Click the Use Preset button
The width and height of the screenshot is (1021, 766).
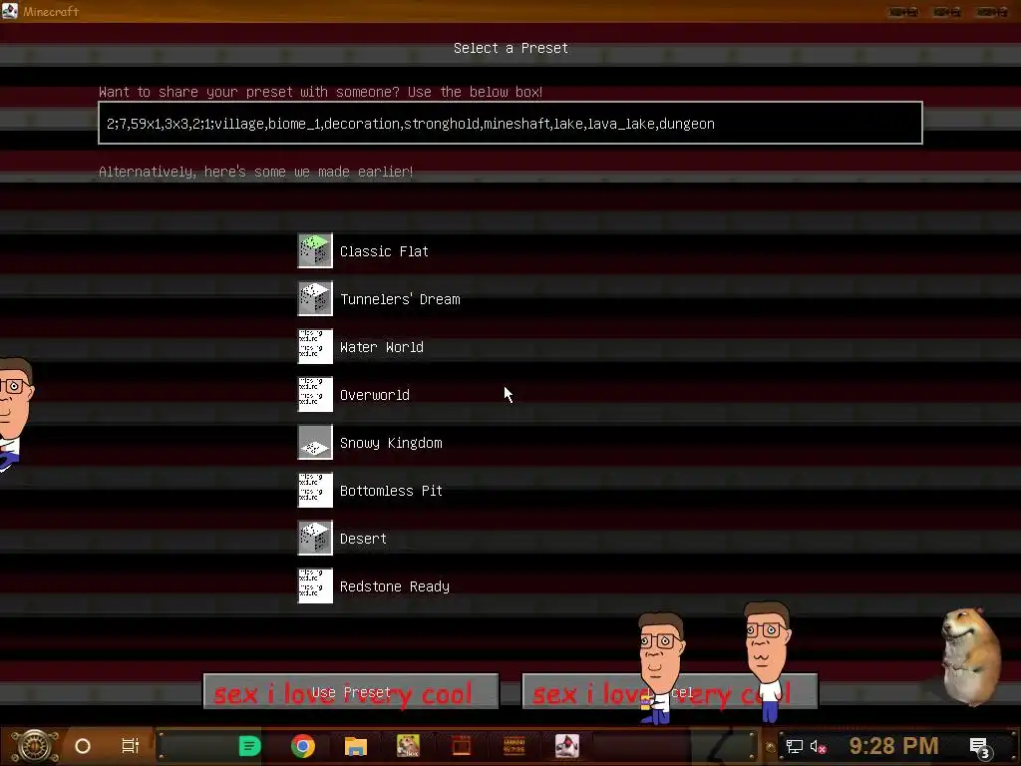click(x=351, y=692)
